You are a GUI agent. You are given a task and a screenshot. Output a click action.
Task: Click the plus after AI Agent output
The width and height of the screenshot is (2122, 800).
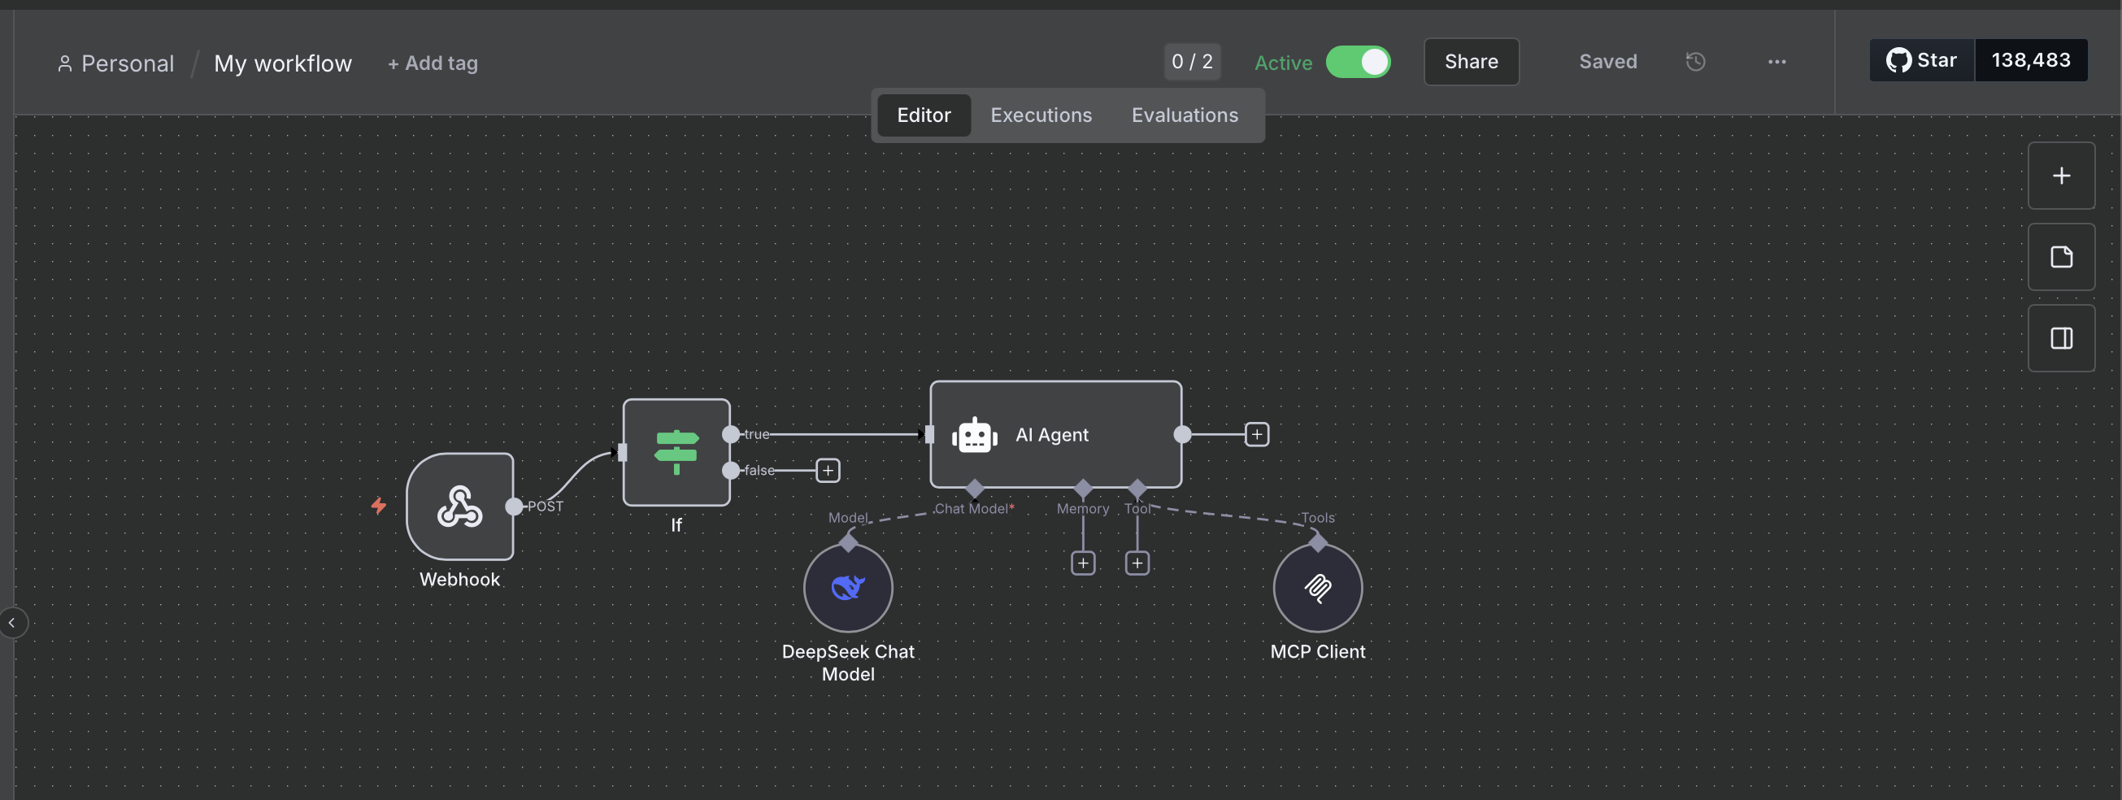(1256, 434)
